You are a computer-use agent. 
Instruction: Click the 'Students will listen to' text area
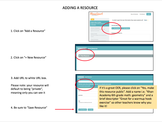(x=131, y=37)
